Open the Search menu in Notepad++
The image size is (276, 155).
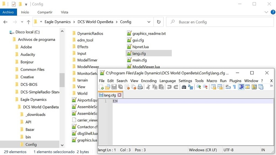click(x=122, y=81)
